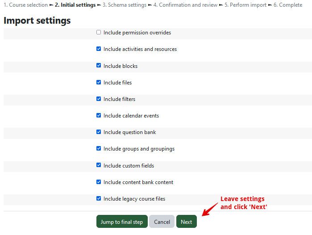Disable Include groups and groupings

click(x=99, y=149)
